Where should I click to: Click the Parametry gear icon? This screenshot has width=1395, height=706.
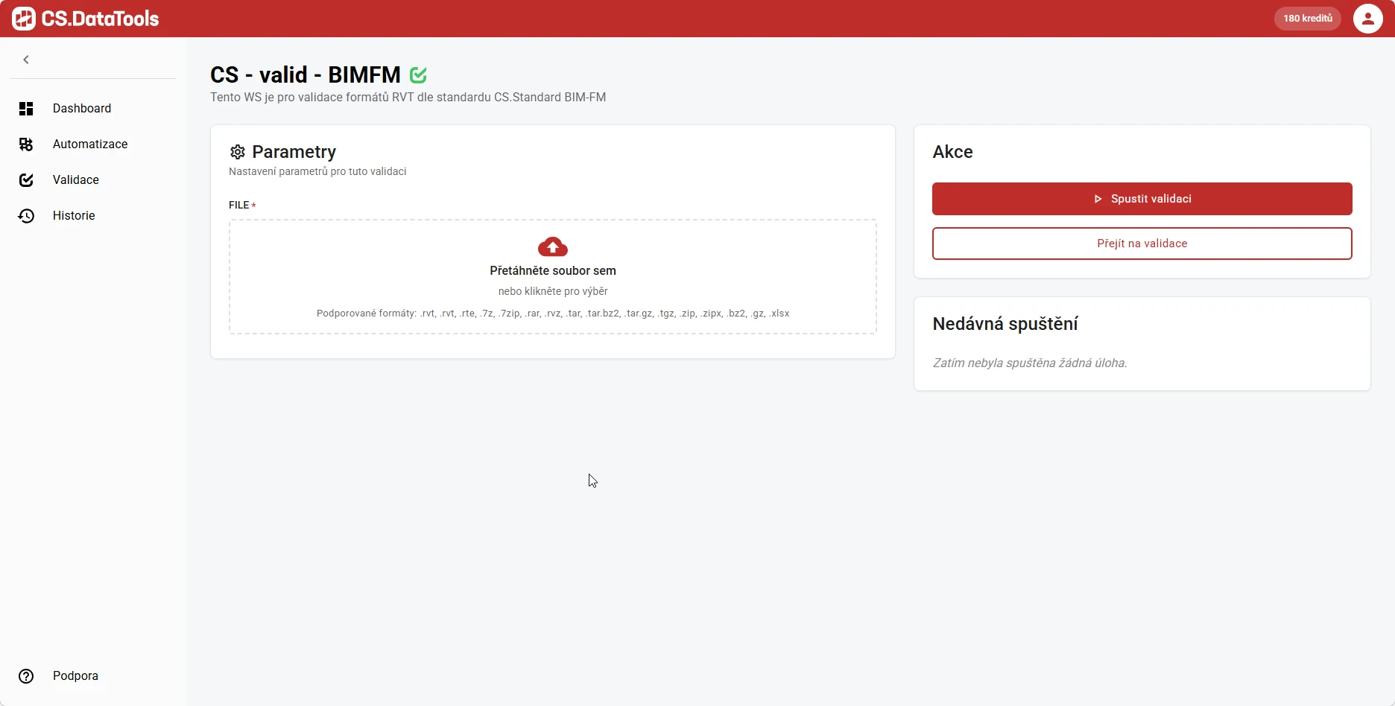click(238, 152)
